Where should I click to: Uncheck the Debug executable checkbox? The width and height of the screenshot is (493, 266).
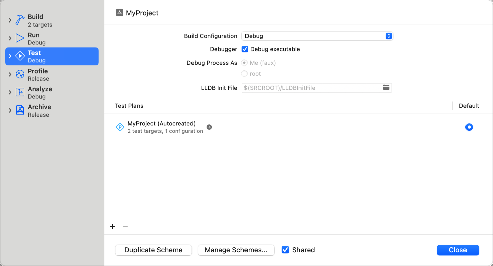coord(245,49)
